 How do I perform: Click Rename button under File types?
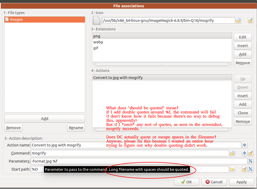tap(76, 128)
